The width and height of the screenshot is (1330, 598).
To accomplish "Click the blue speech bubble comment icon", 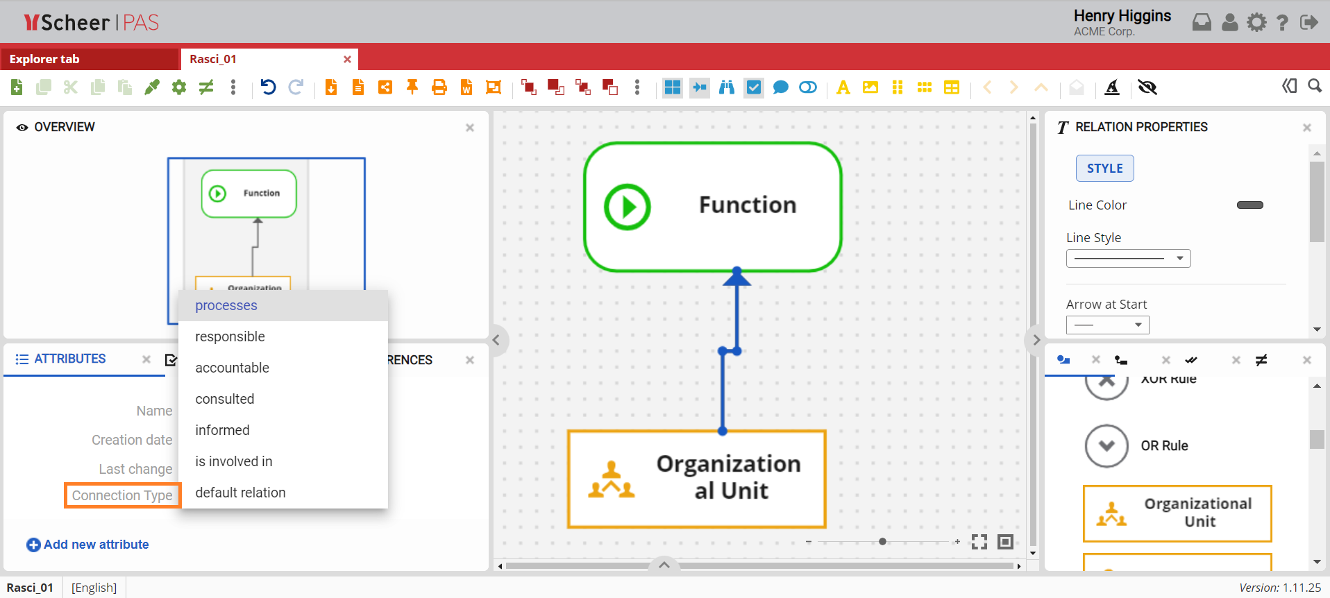I will 781,87.
